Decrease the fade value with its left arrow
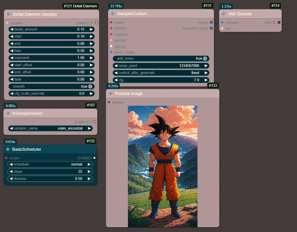Viewport: 297px width, 232px height. click(12, 79)
